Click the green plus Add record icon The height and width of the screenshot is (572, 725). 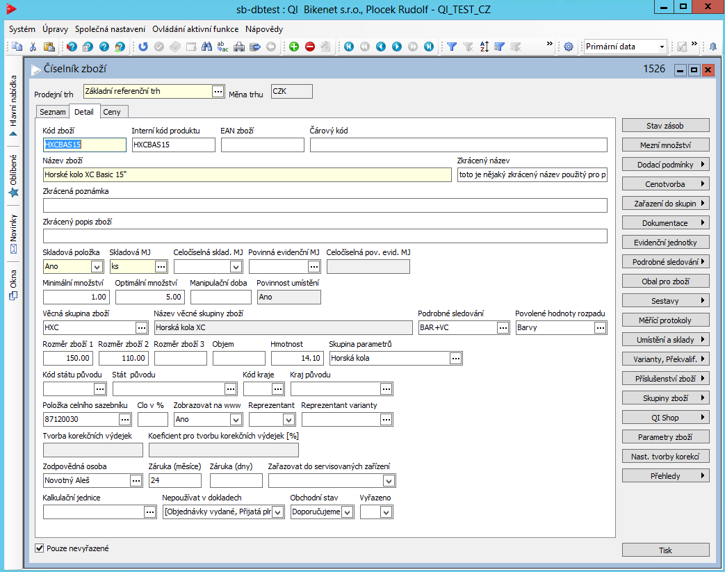[x=294, y=47]
